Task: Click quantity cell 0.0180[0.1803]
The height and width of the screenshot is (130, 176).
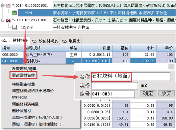Action: tap(97, 125)
